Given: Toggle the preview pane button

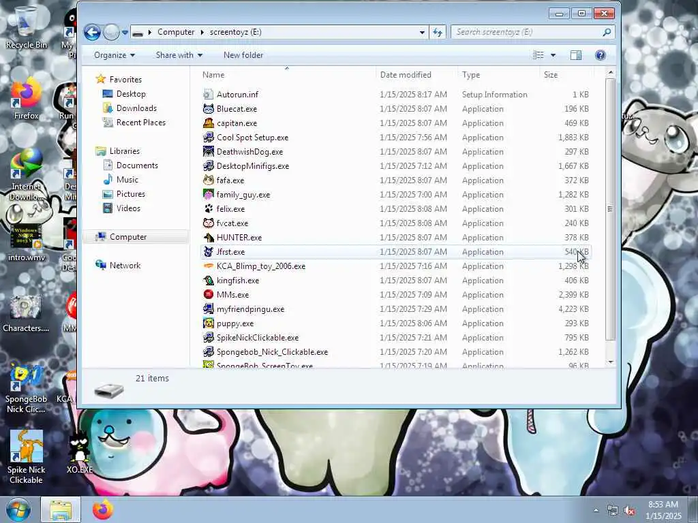Looking at the screenshot, I should pyautogui.click(x=576, y=55).
